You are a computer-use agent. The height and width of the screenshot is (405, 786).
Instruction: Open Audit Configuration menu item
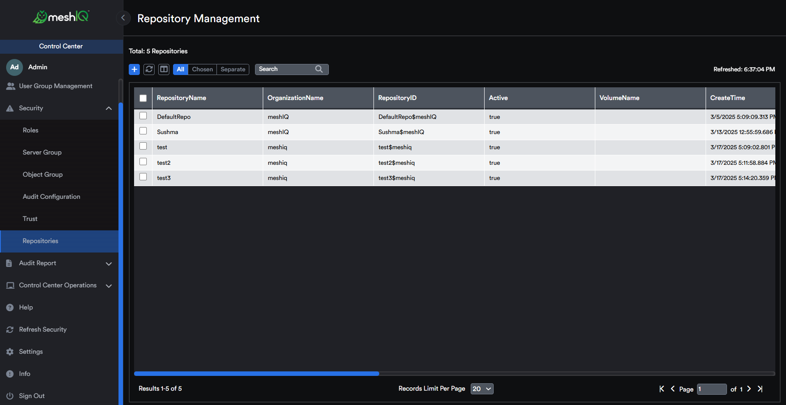pyautogui.click(x=59, y=197)
